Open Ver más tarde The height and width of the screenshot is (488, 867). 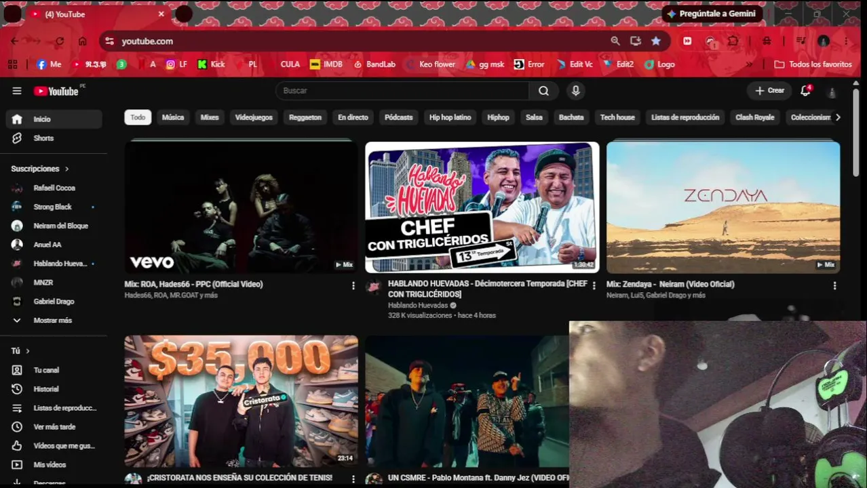(x=54, y=427)
